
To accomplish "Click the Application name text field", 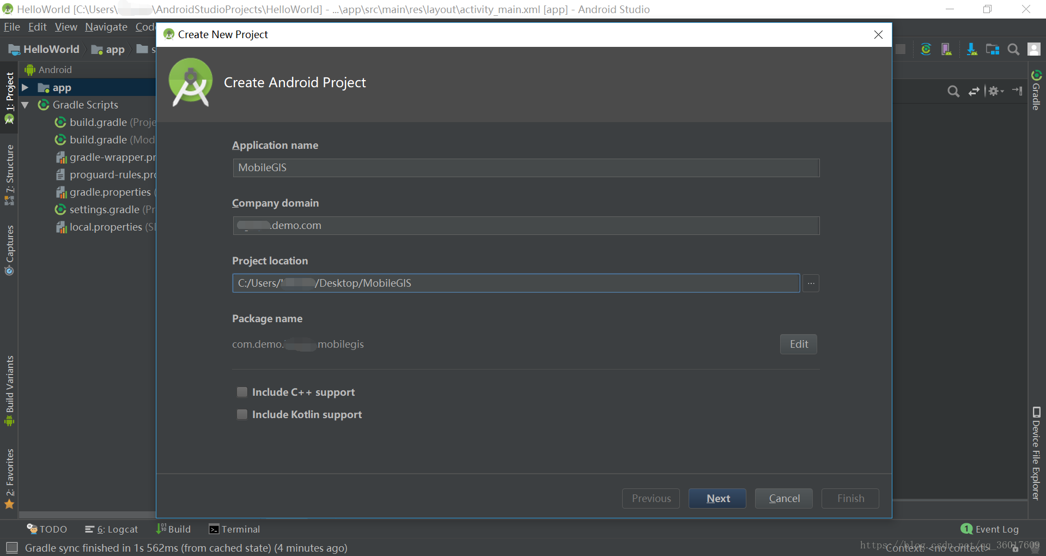I will point(526,168).
